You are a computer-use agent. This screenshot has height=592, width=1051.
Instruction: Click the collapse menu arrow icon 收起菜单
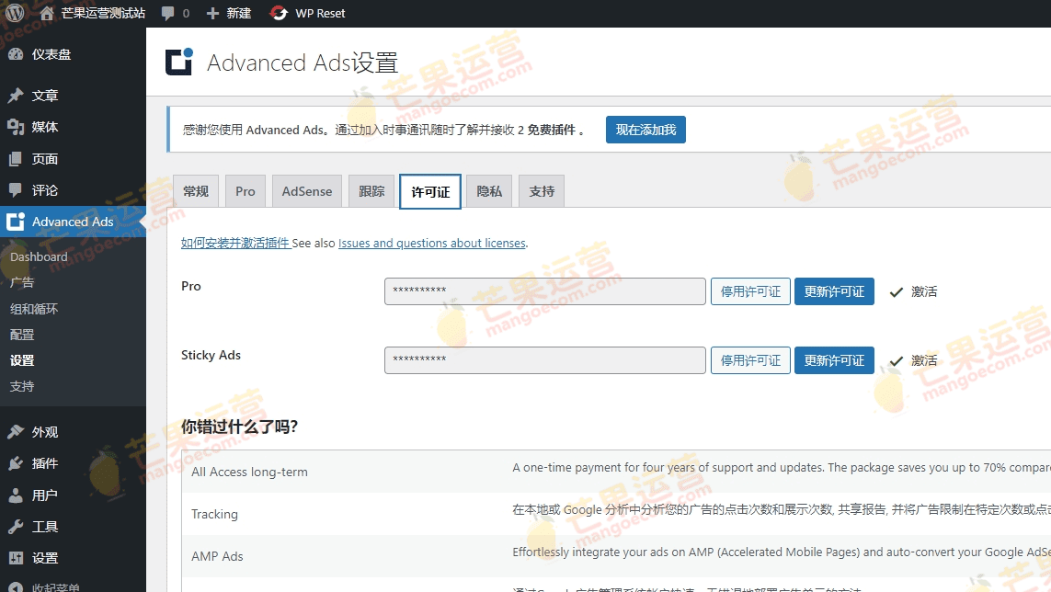16,588
